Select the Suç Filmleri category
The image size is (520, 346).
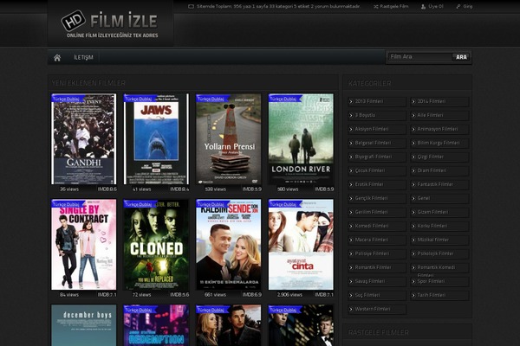pos(377,295)
